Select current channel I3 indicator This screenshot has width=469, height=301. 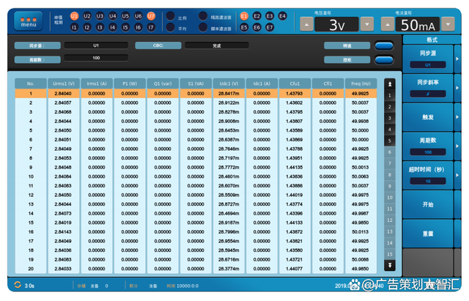point(100,28)
